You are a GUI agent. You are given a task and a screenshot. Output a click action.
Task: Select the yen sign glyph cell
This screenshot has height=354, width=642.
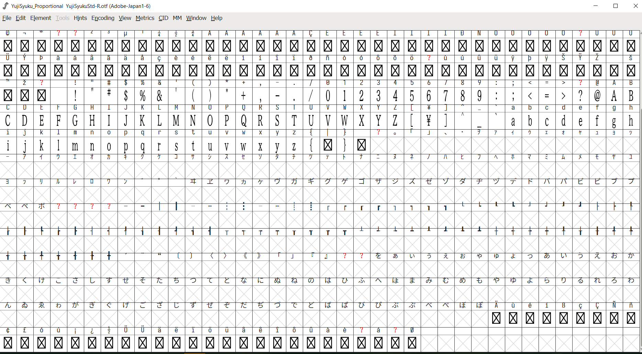tap(429, 121)
